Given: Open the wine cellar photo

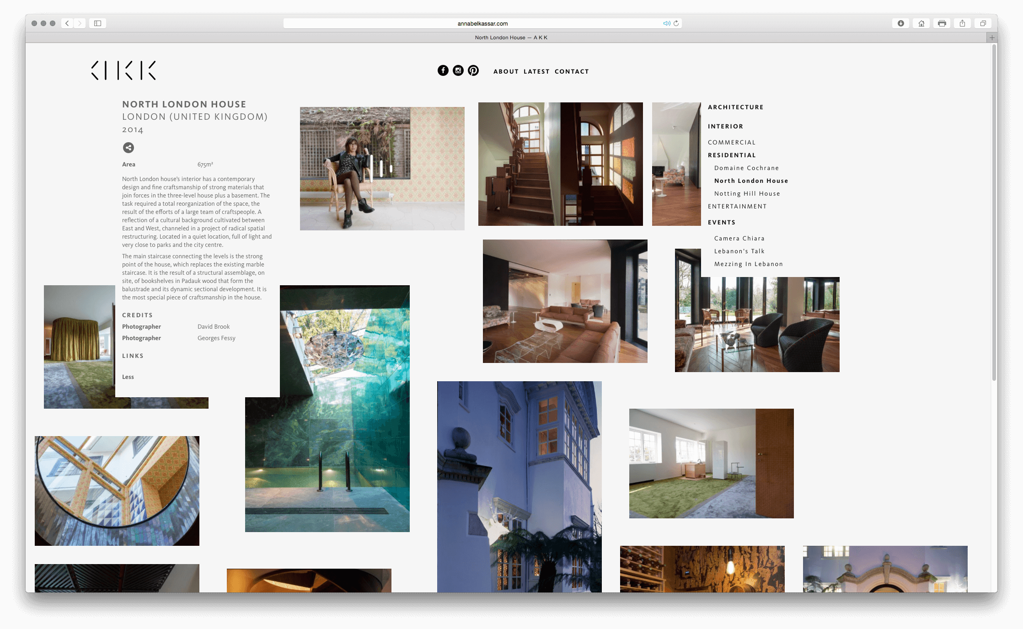Looking at the screenshot, I should pos(702,569).
